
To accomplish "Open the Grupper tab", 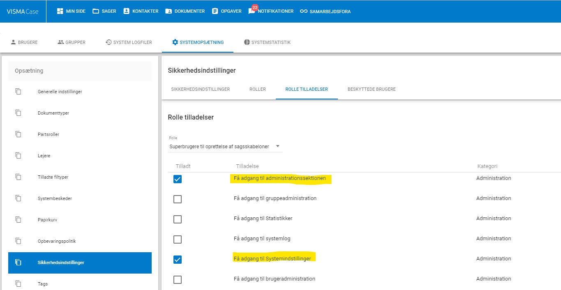I will coord(72,42).
